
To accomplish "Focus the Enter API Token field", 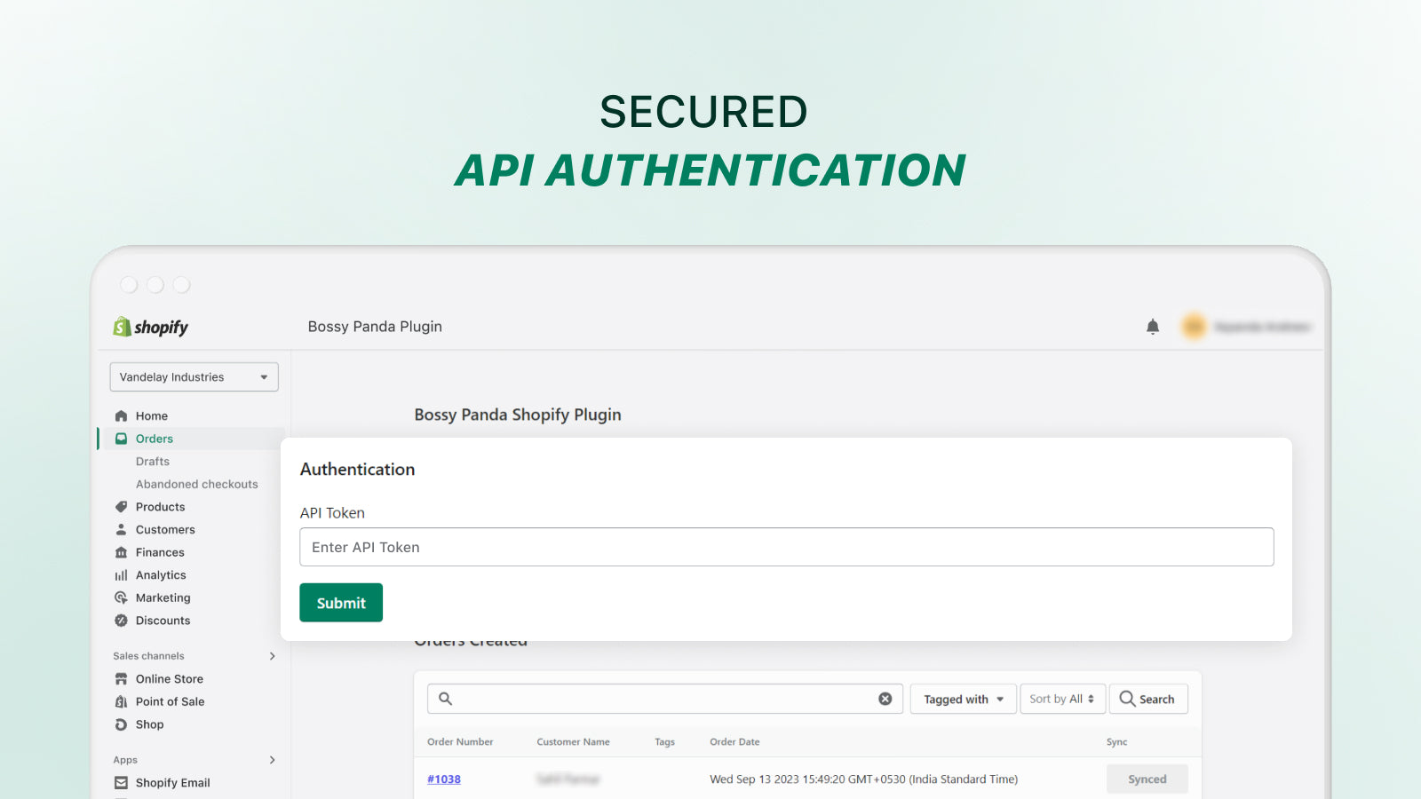I will click(787, 547).
